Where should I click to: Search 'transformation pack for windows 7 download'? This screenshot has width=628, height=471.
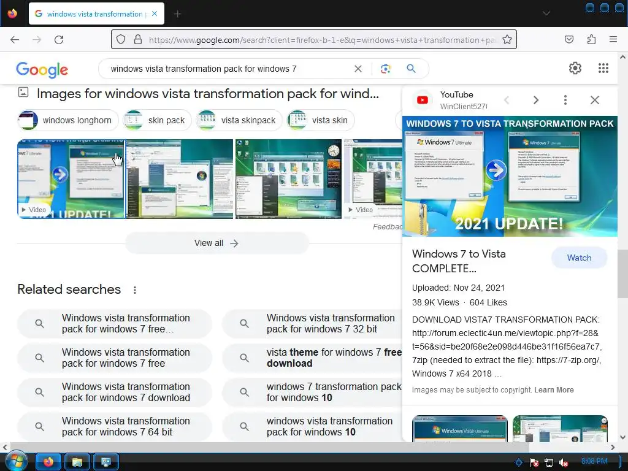click(115, 392)
